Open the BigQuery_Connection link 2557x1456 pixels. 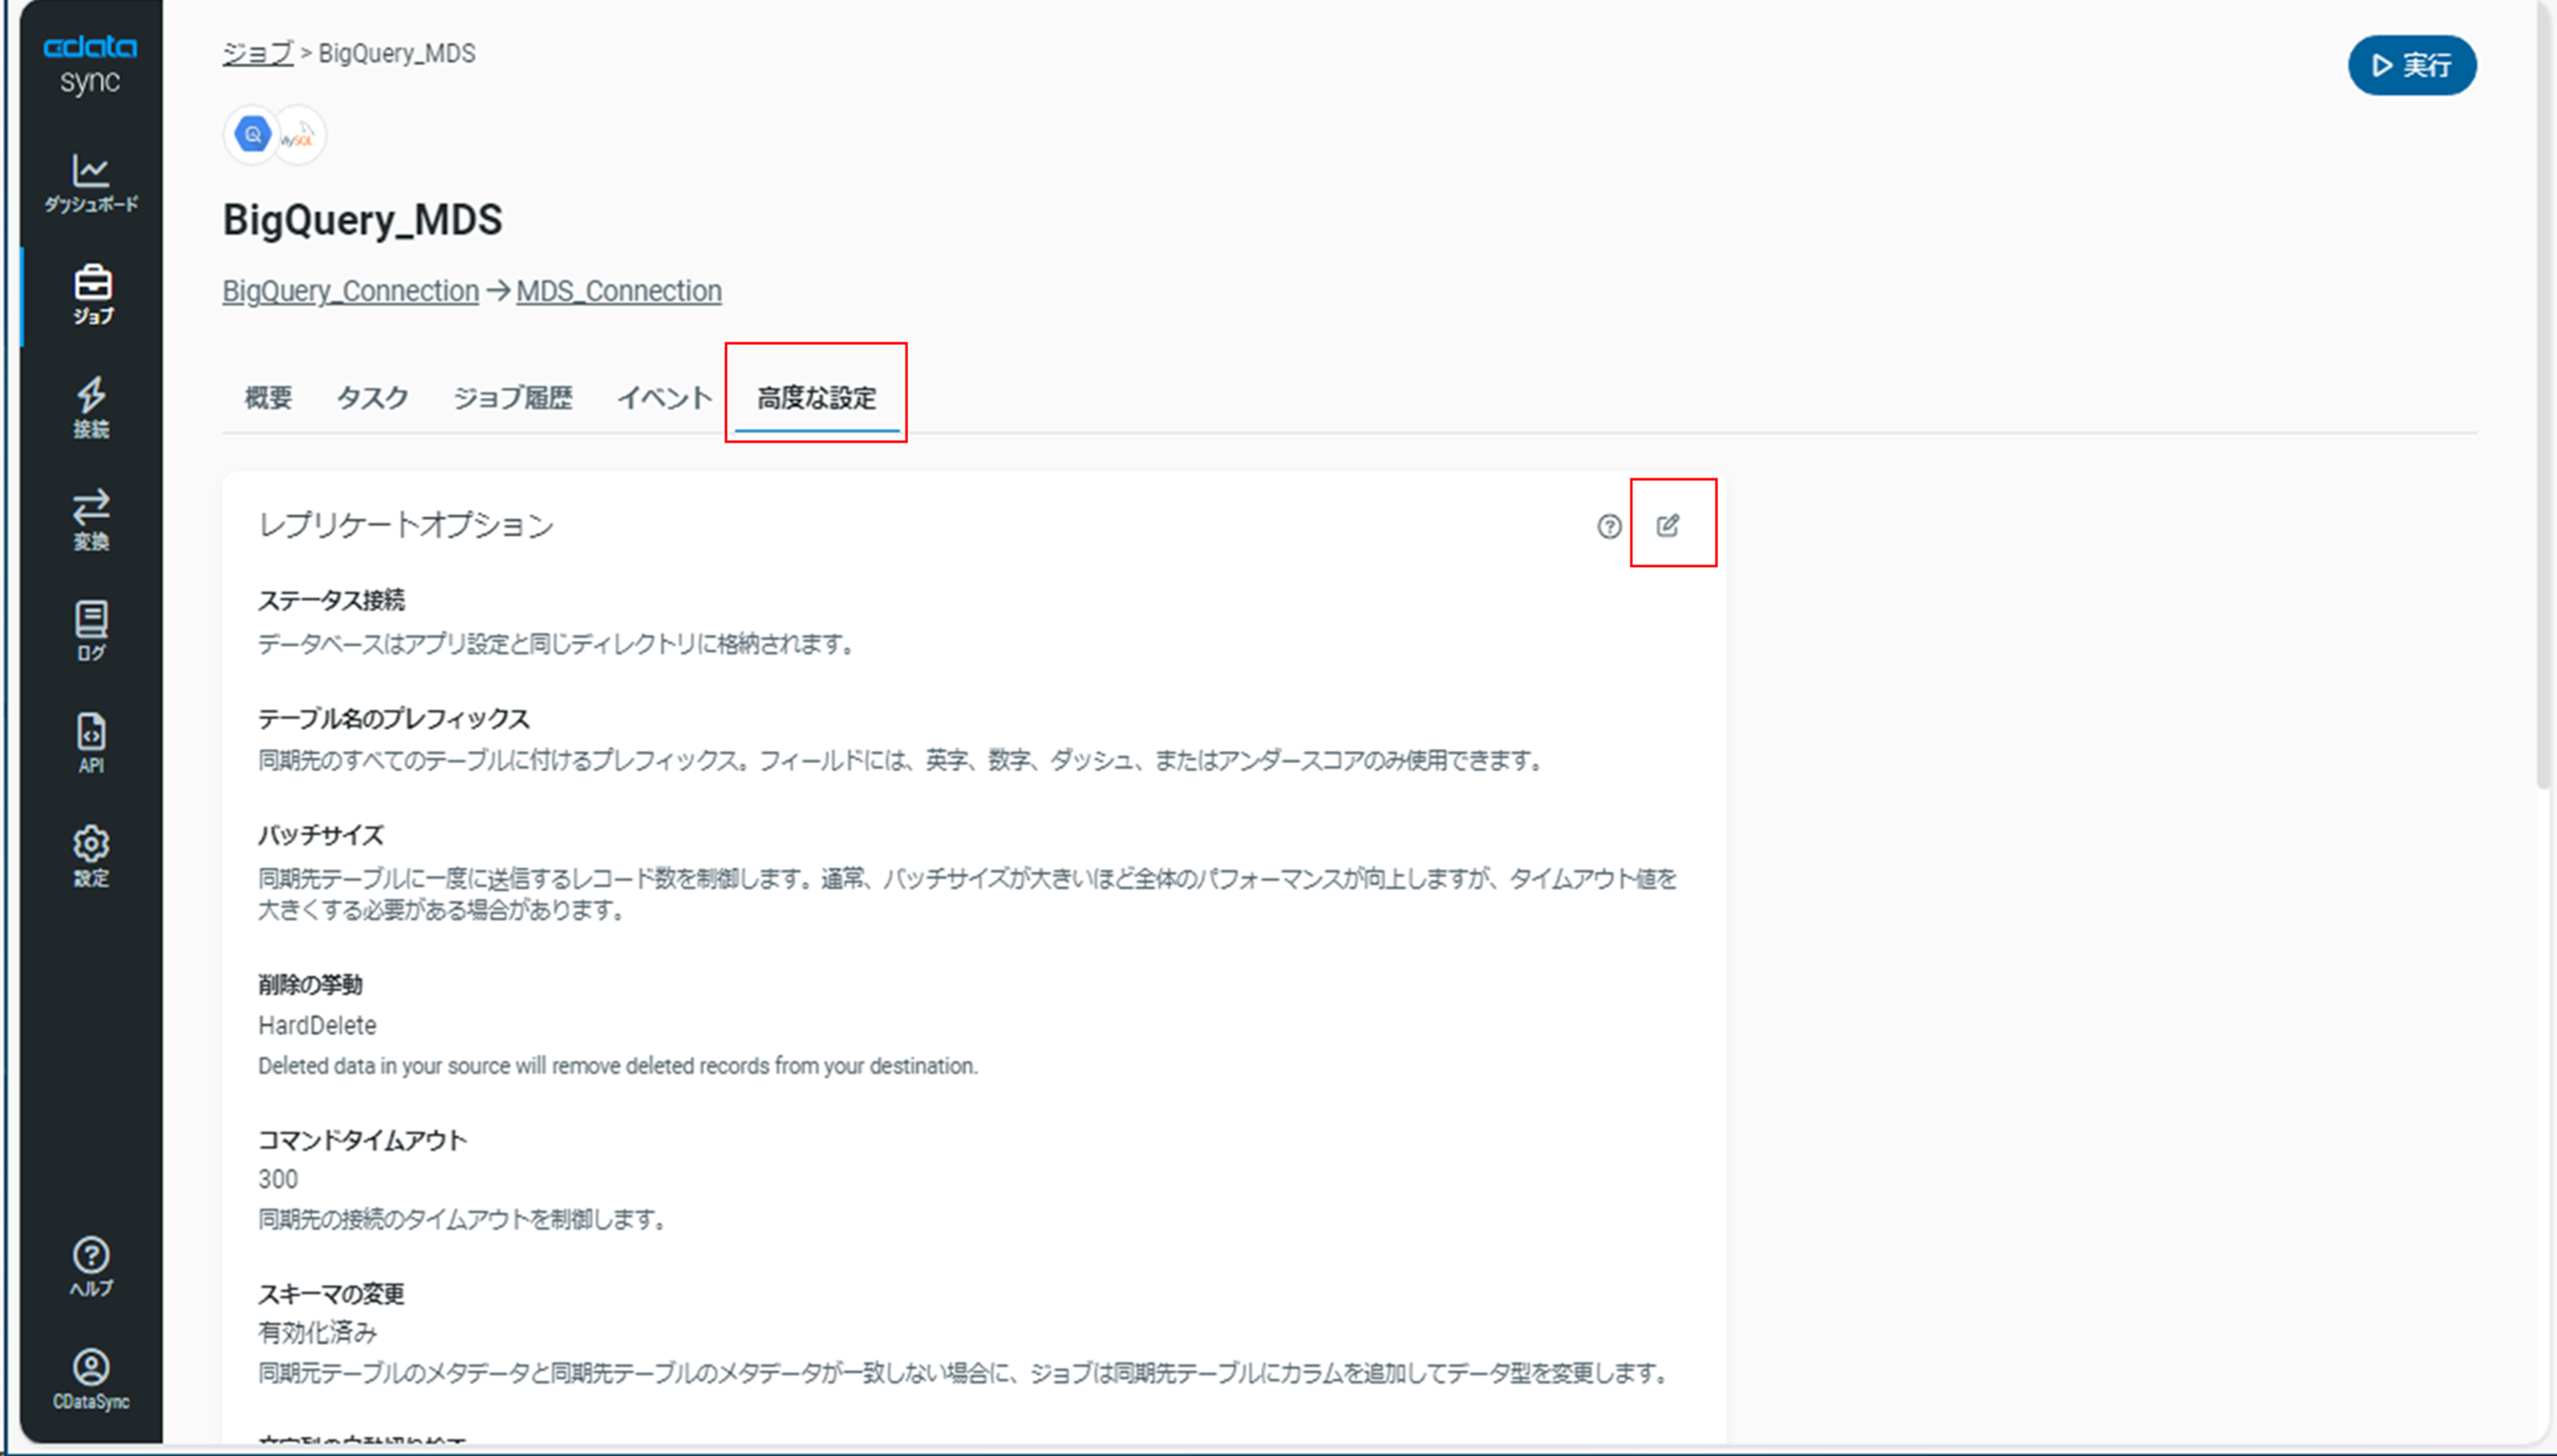coord(350,291)
